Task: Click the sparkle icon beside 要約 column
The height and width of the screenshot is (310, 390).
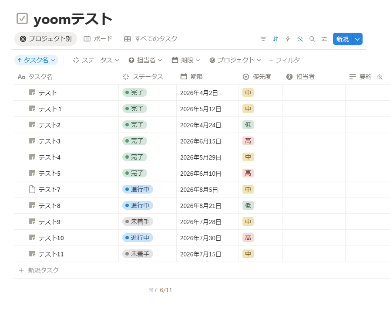Action: click(x=380, y=77)
